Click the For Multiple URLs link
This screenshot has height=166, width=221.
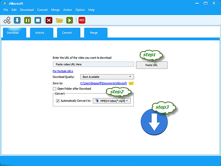tap(63, 71)
